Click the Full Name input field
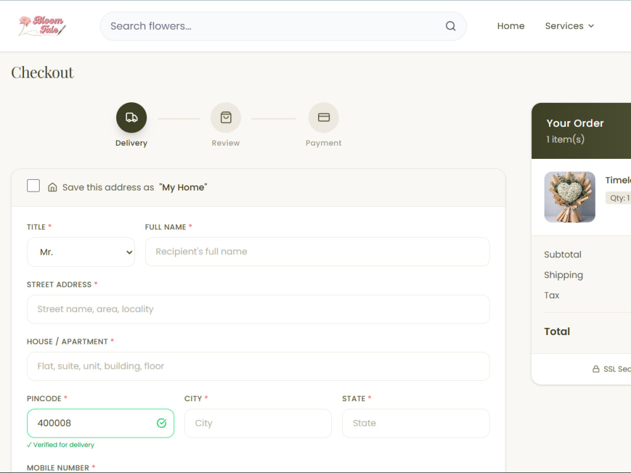 [x=317, y=252]
